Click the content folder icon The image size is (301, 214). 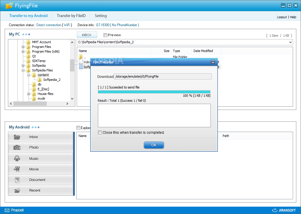[34, 75]
